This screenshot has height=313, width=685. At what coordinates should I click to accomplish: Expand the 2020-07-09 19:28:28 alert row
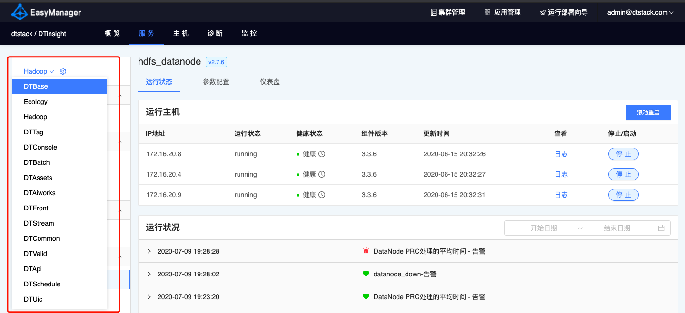[x=149, y=251]
